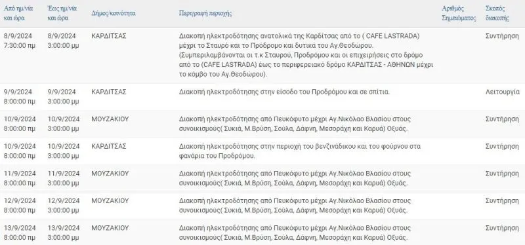This screenshot has height=245, width=525.
Task: Select the start date cell '9/9/2024 8:00:00 πμ'
Action: (x=20, y=96)
